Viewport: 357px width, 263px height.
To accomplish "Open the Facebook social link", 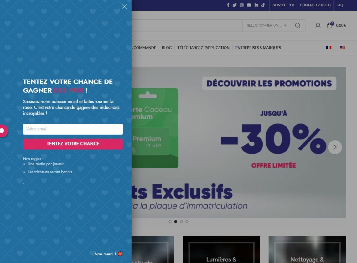I will pyautogui.click(x=228, y=5).
